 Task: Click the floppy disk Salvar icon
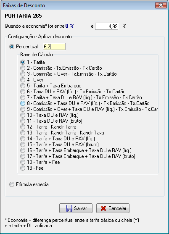69,208
